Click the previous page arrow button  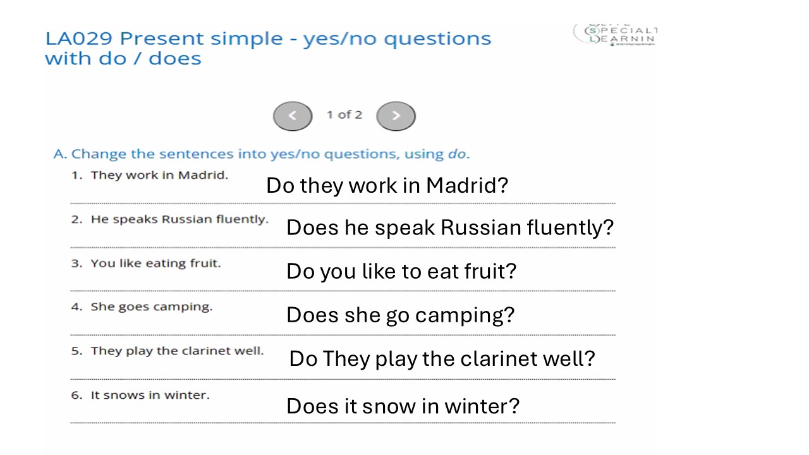coord(293,116)
